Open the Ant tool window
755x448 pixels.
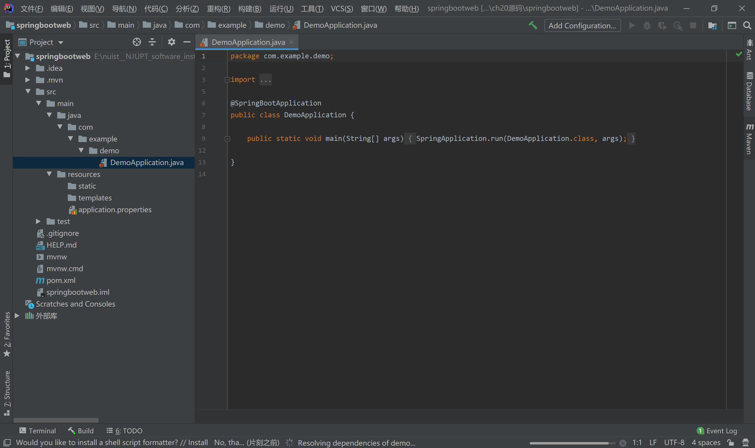click(749, 50)
